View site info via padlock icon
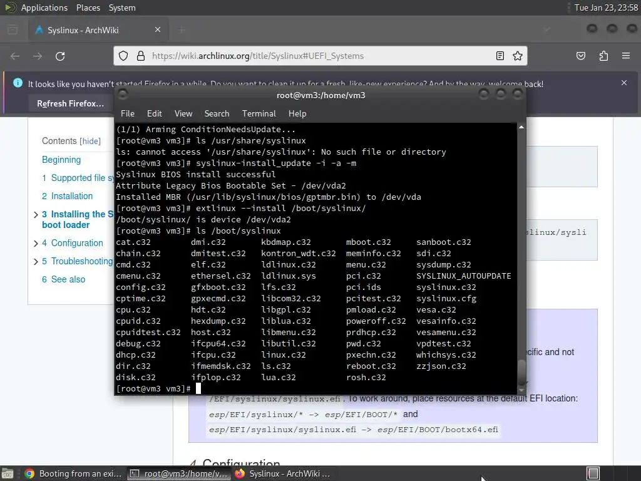 point(141,56)
